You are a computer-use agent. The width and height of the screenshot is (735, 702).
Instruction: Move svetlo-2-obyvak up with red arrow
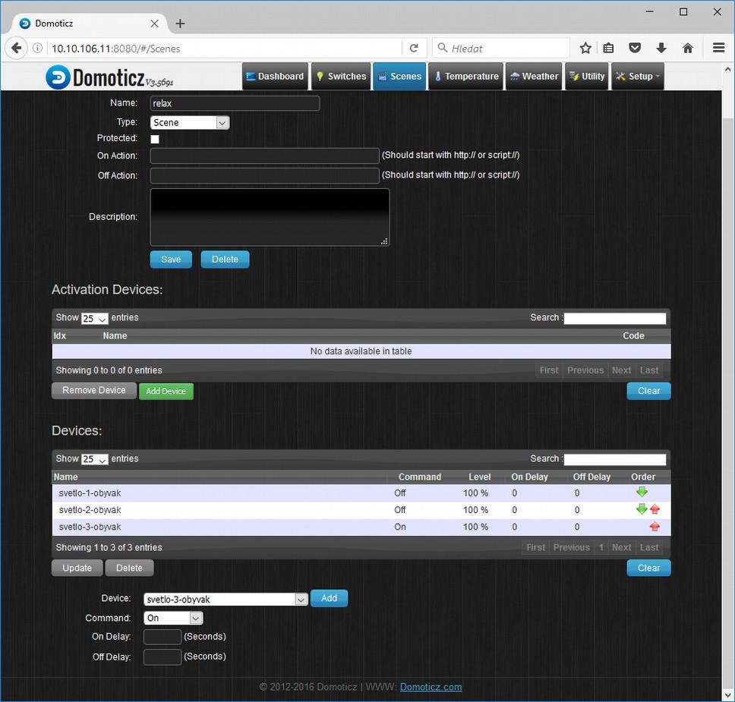click(x=655, y=509)
